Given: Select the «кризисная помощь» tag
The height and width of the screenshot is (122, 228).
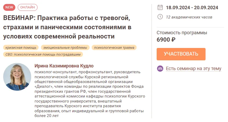Looking at the screenshot, I should [21, 48].
